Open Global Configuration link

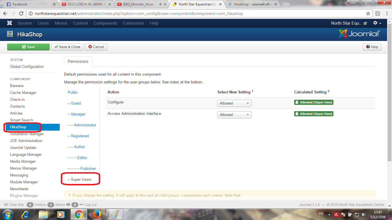27,67
